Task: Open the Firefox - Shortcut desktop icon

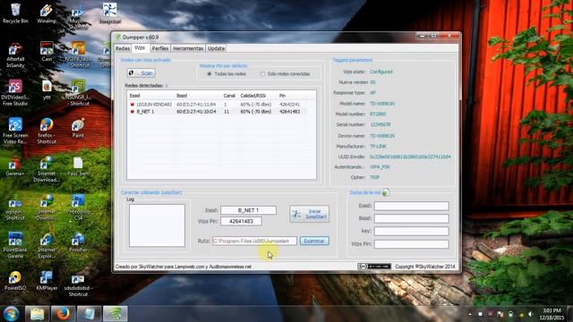Action: point(47,131)
